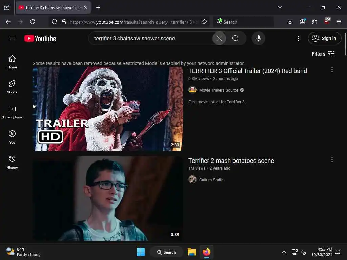This screenshot has width=347, height=260.
Task: Open weather widget showing 84°F
Action: (x=23, y=252)
